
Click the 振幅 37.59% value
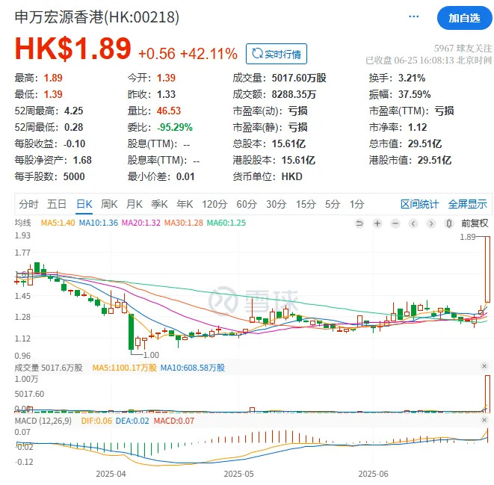click(414, 94)
